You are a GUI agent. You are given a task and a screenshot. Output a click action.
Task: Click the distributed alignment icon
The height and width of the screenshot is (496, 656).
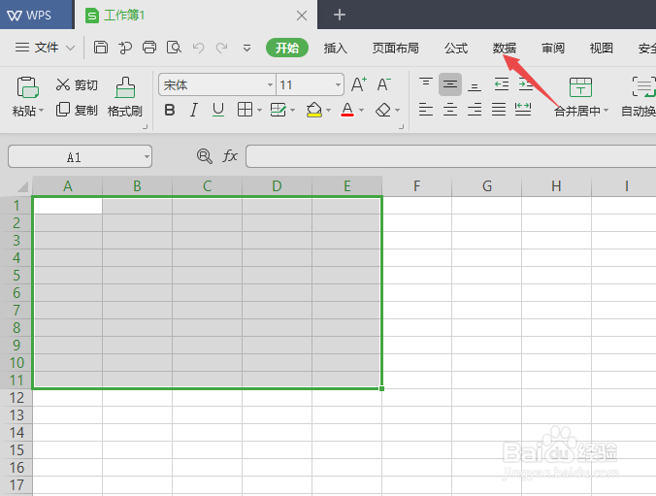pyautogui.click(x=523, y=110)
